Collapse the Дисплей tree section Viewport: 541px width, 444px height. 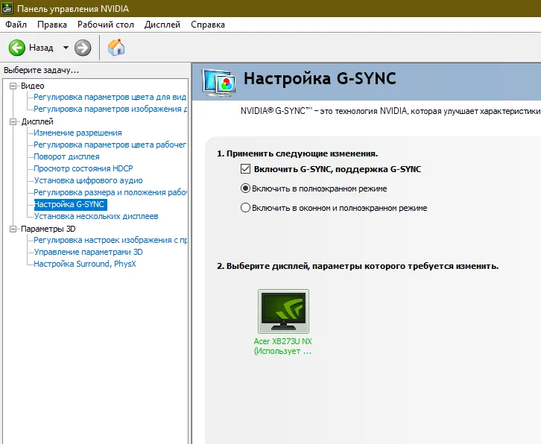point(13,121)
